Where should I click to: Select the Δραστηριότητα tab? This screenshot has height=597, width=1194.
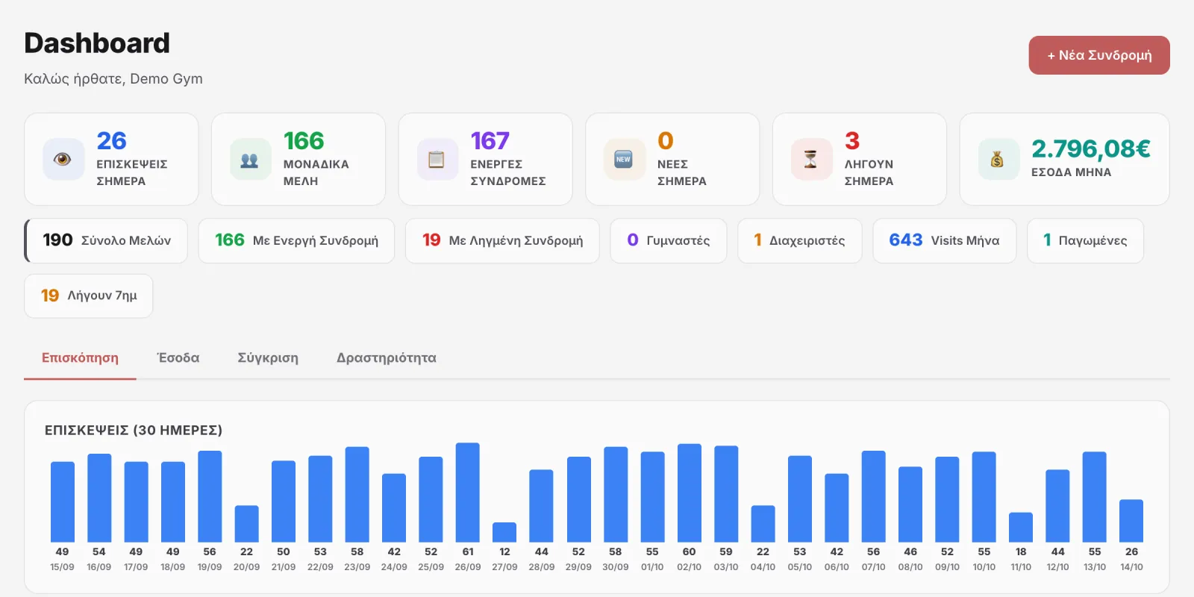coord(386,358)
